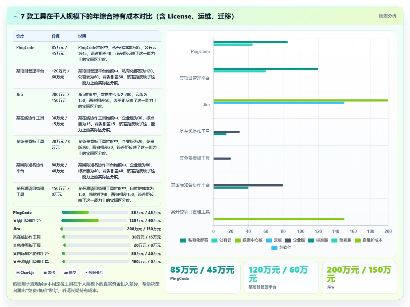The height and width of the screenshot is (307, 410).
Task: Toggle the 私有化部署 legend item
Action: coord(194,240)
